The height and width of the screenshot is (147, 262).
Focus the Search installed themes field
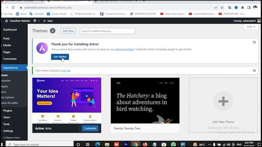pyautogui.click(x=107, y=31)
